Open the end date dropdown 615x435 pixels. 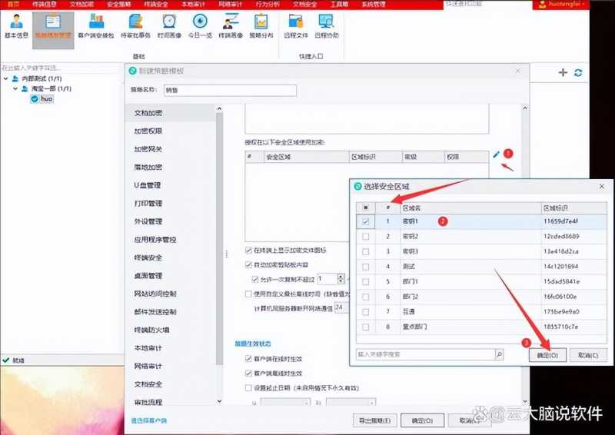pyautogui.click(x=351, y=403)
